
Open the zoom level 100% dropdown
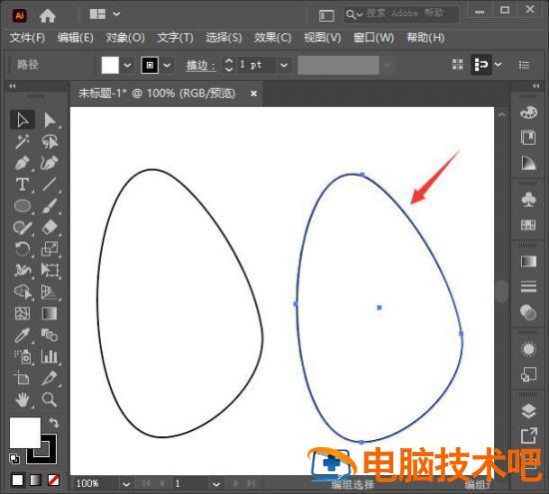point(127,484)
